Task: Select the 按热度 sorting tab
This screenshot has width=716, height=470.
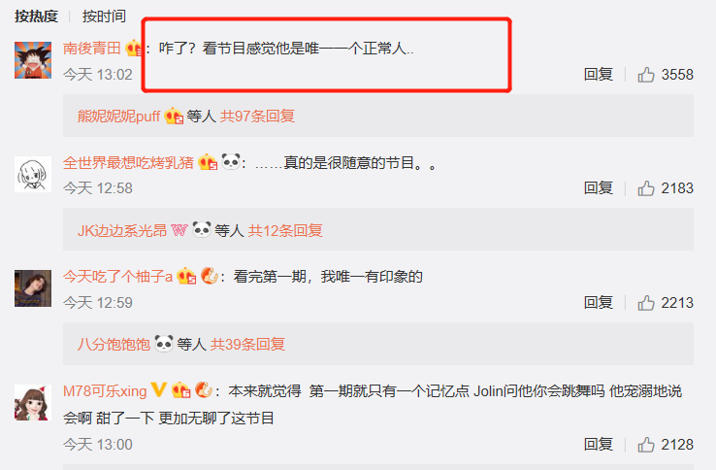Action: (x=36, y=16)
